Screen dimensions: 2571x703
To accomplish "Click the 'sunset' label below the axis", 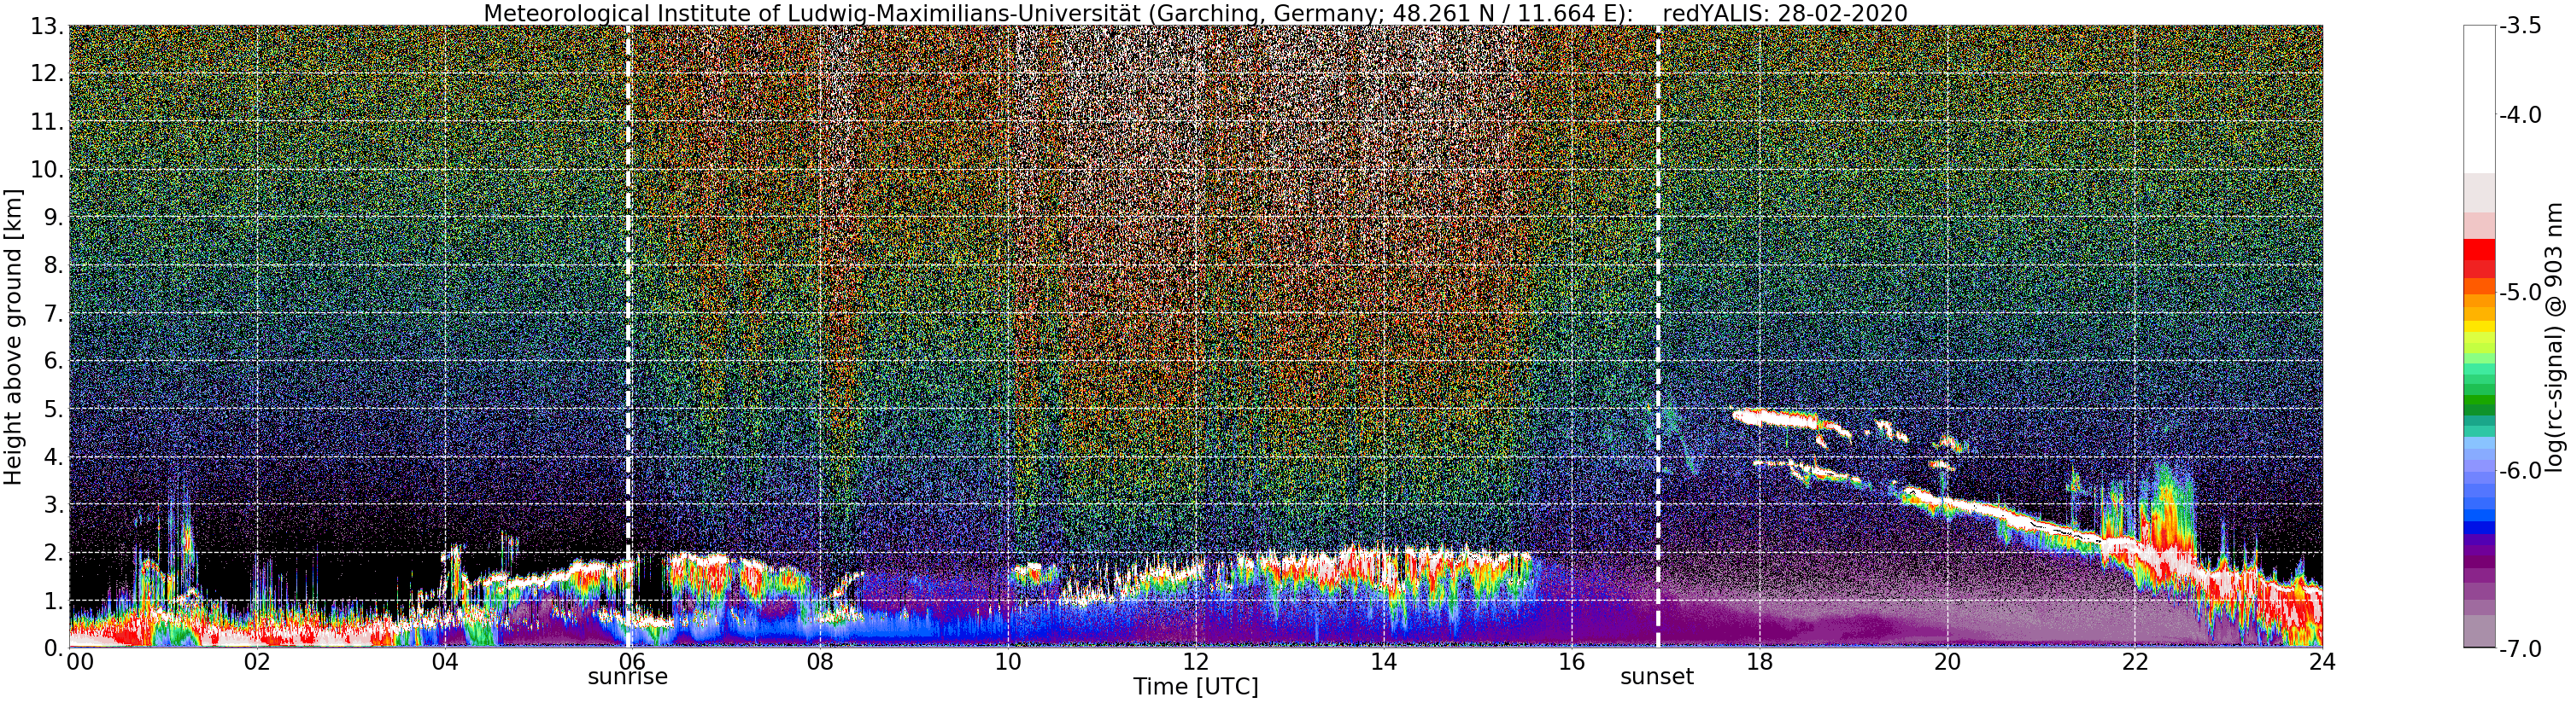I will pos(1657,677).
